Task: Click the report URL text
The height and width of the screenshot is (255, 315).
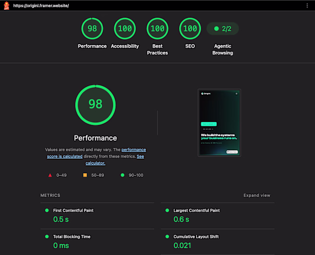Action: tap(41, 6)
